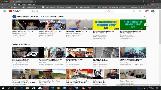
Task: Open the YouTube hamburger guide menu
Action: [5, 11]
